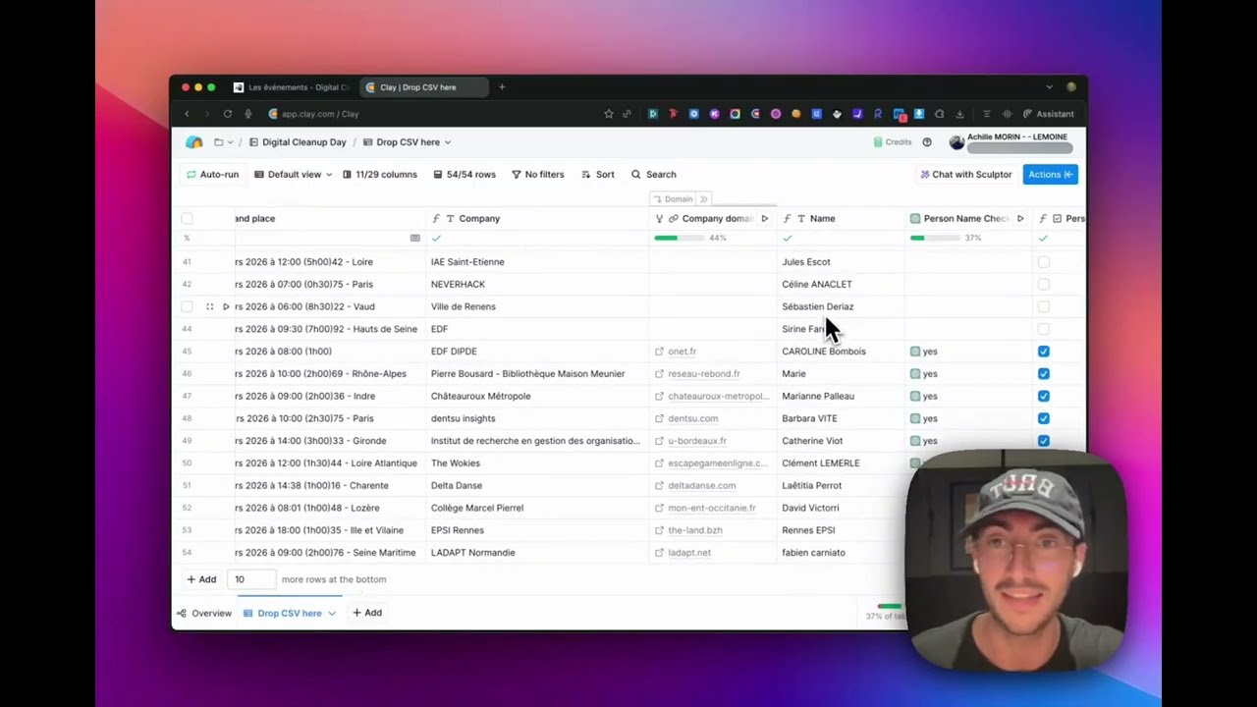Tick the checkbox in Sébastien Deriaz row
The image size is (1257, 707).
[1044, 306]
